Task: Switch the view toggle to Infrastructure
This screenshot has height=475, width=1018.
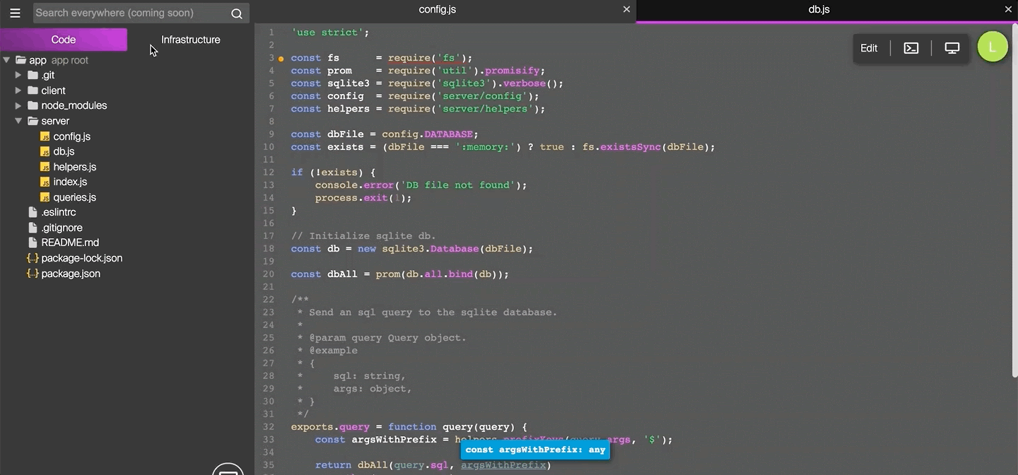Action: pyautogui.click(x=191, y=40)
